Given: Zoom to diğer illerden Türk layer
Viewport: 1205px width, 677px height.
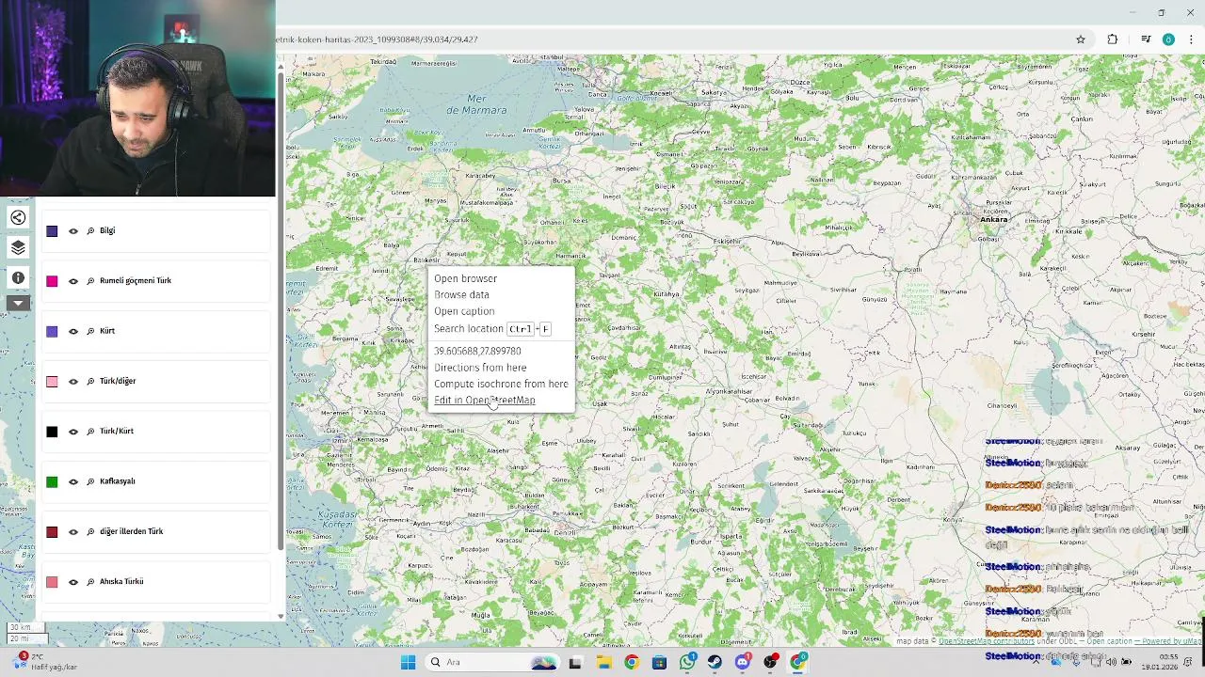Looking at the screenshot, I should 90,531.
